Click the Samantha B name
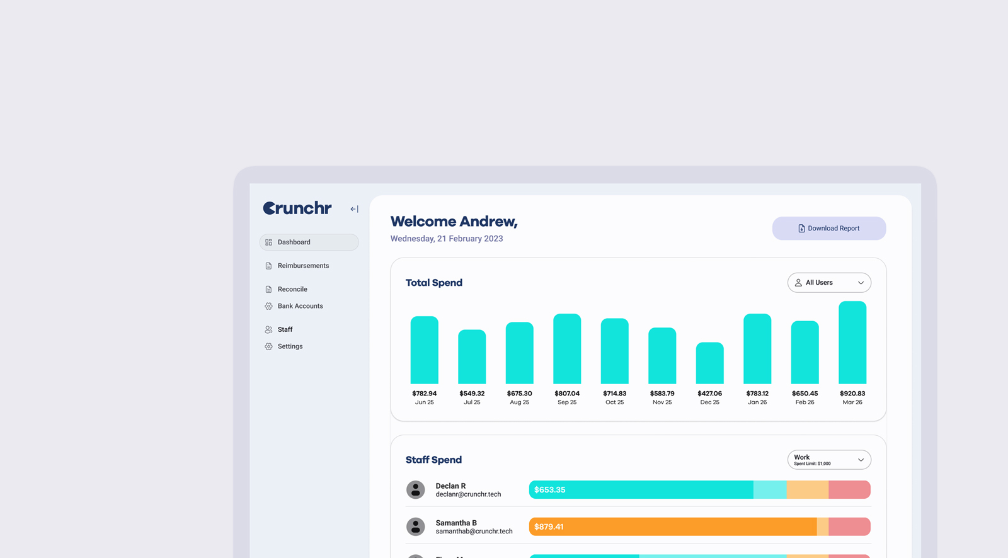 [x=456, y=523]
